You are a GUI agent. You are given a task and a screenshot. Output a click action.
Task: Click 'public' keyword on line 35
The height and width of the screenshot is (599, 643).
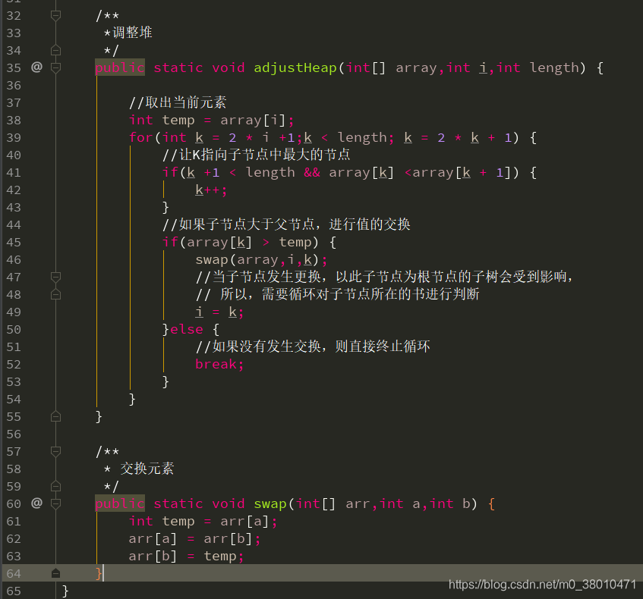[120, 67]
